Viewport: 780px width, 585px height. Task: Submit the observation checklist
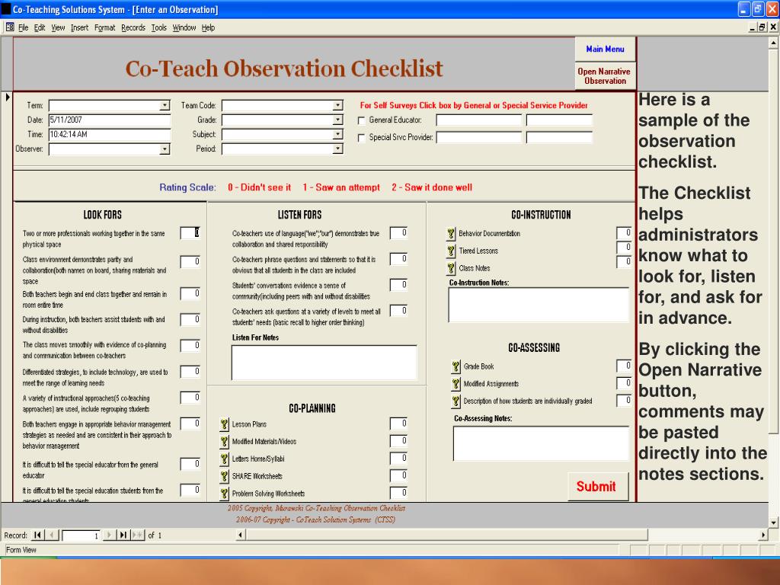[598, 486]
